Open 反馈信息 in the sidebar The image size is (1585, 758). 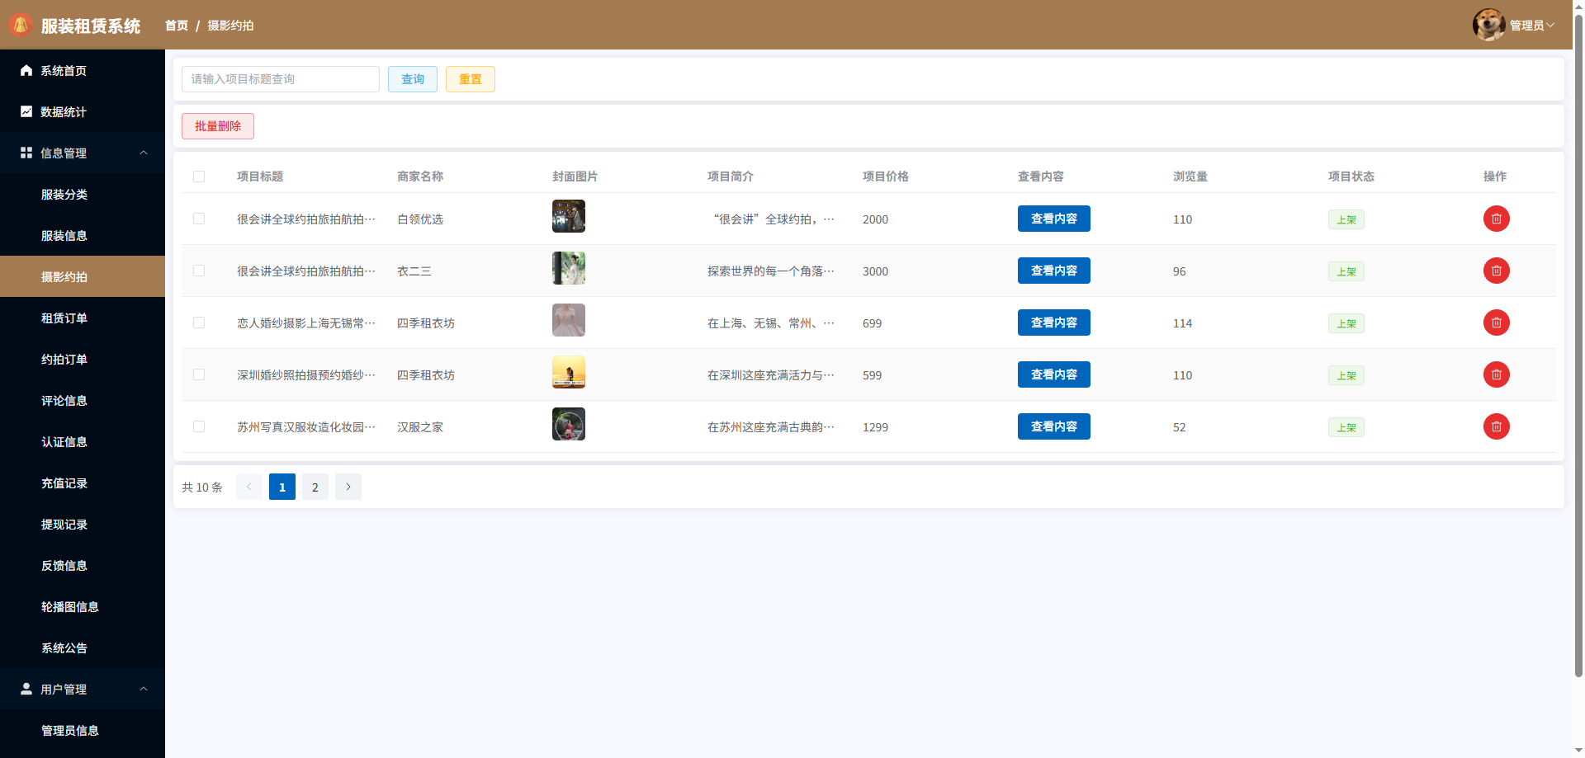tap(83, 565)
